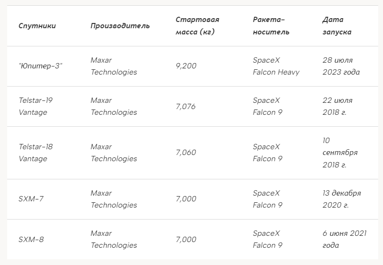
Task: Click Maxar Technologies in SXM-8 row
Action: pos(114,239)
